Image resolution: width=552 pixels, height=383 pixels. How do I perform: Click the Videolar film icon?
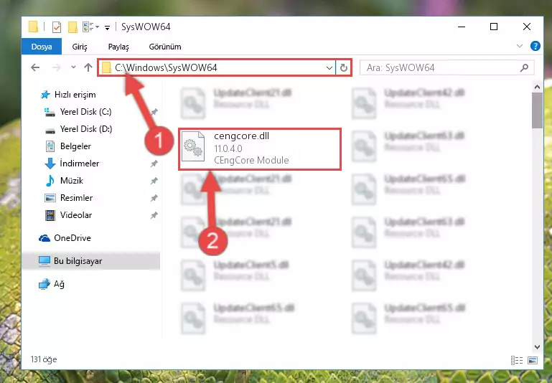pyautogui.click(x=50, y=215)
